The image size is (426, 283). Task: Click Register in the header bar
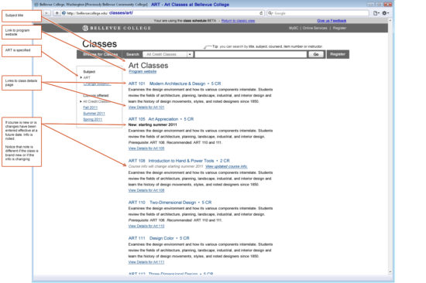pos(339,28)
